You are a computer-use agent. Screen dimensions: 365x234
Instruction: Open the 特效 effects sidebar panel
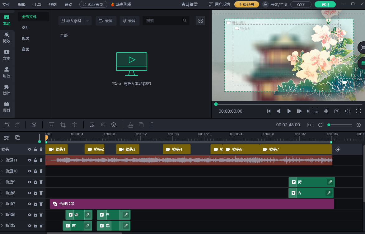(7, 37)
